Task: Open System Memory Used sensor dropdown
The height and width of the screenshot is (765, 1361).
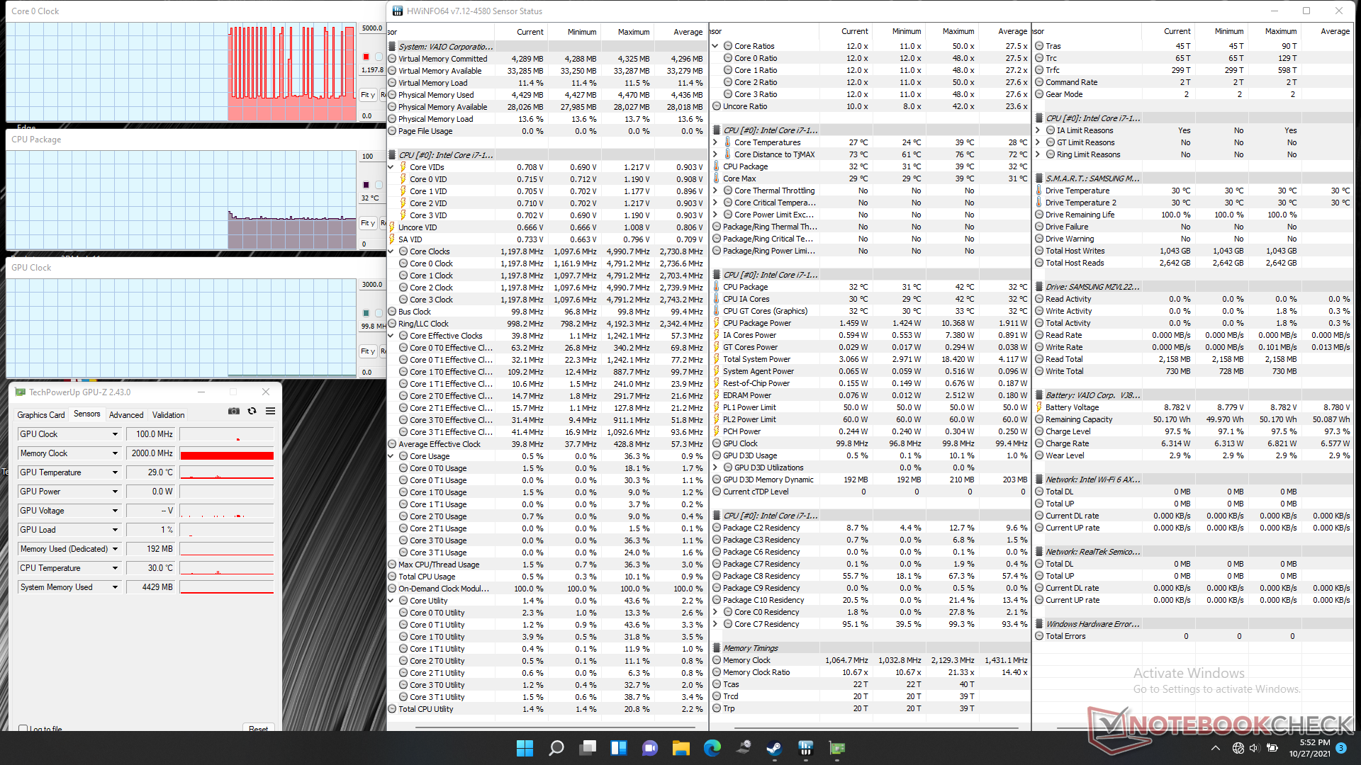Action: pos(115,587)
